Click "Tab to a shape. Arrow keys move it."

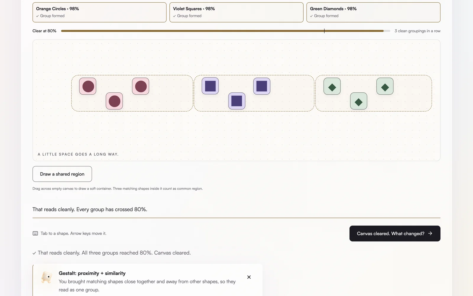pyautogui.click(x=73, y=234)
